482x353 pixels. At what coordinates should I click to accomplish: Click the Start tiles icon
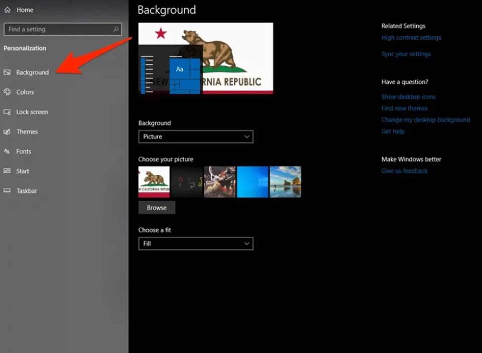point(7,171)
